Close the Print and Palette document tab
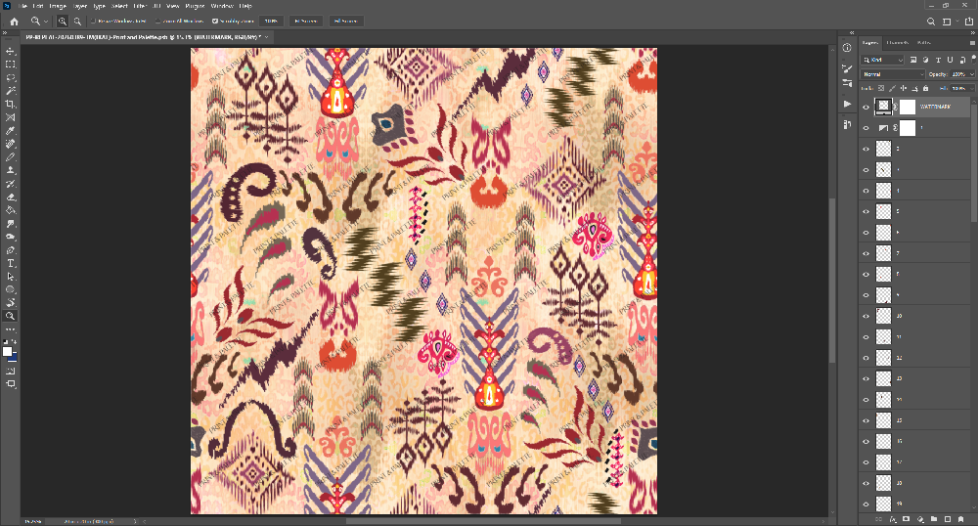This screenshot has width=978, height=526. point(267,37)
